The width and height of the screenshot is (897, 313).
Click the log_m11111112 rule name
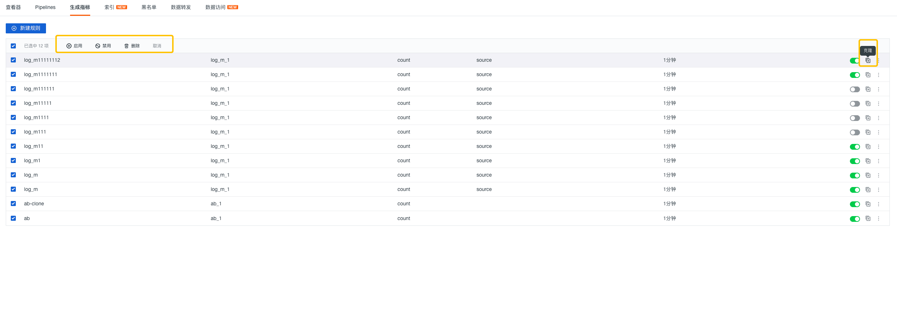42,60
